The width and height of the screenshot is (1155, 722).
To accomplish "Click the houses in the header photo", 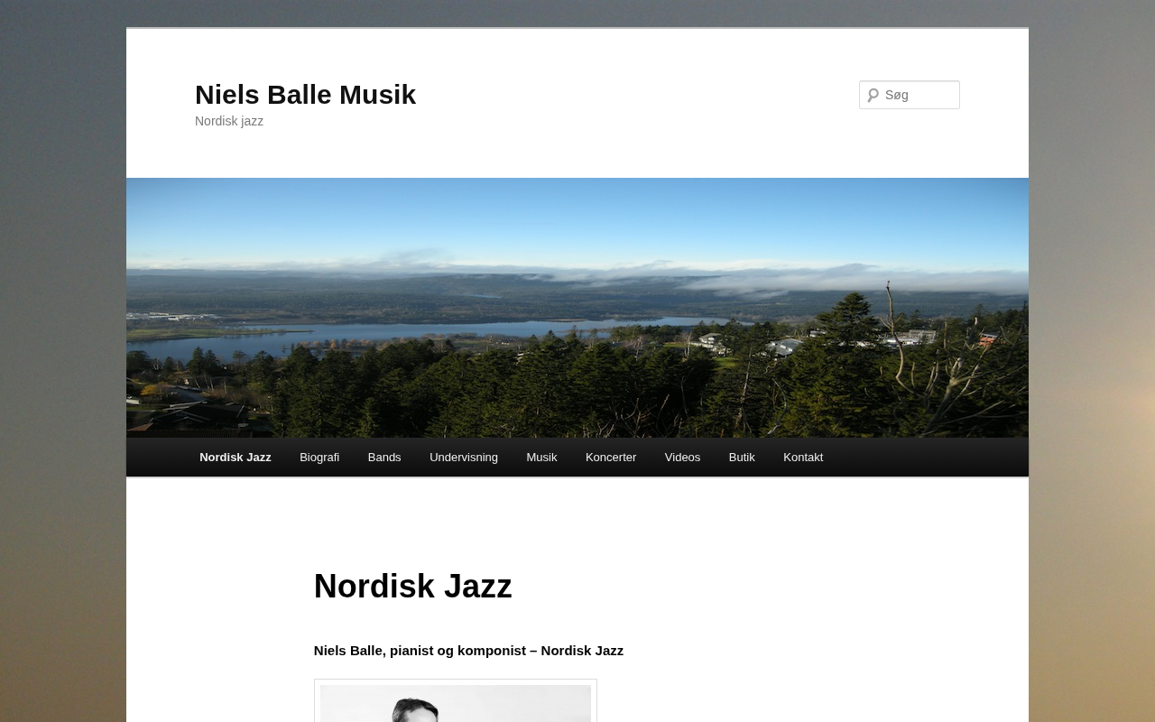I will tap(812, 343).
